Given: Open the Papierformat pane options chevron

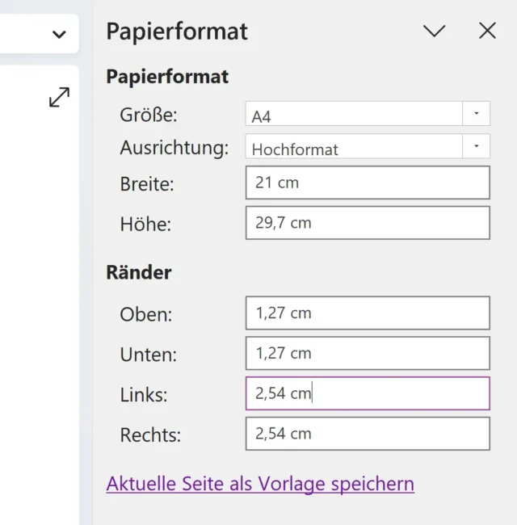Looking at the screenshot, I should coord(435,31).
